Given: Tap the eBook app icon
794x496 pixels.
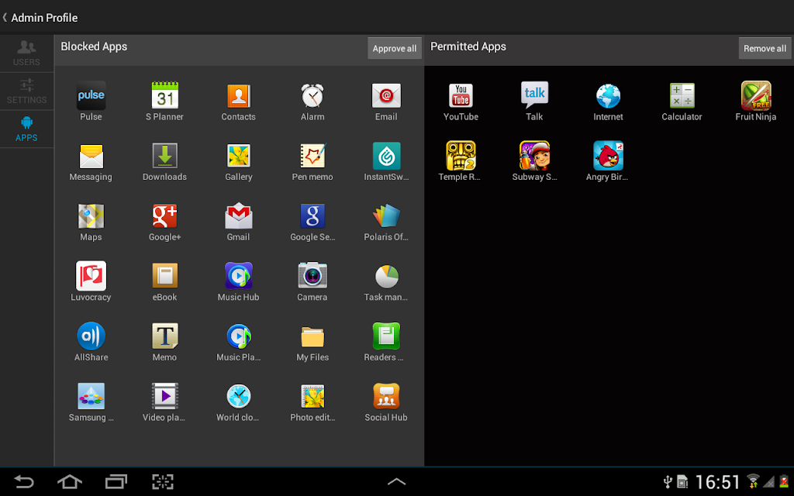Looking at the screenshot, I should click(x=165, y=276).
